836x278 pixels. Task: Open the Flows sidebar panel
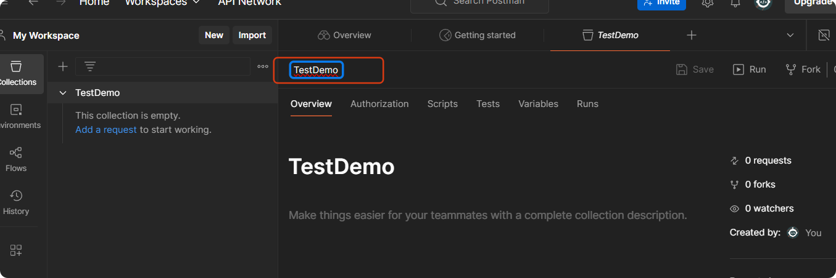coord(16,159)
